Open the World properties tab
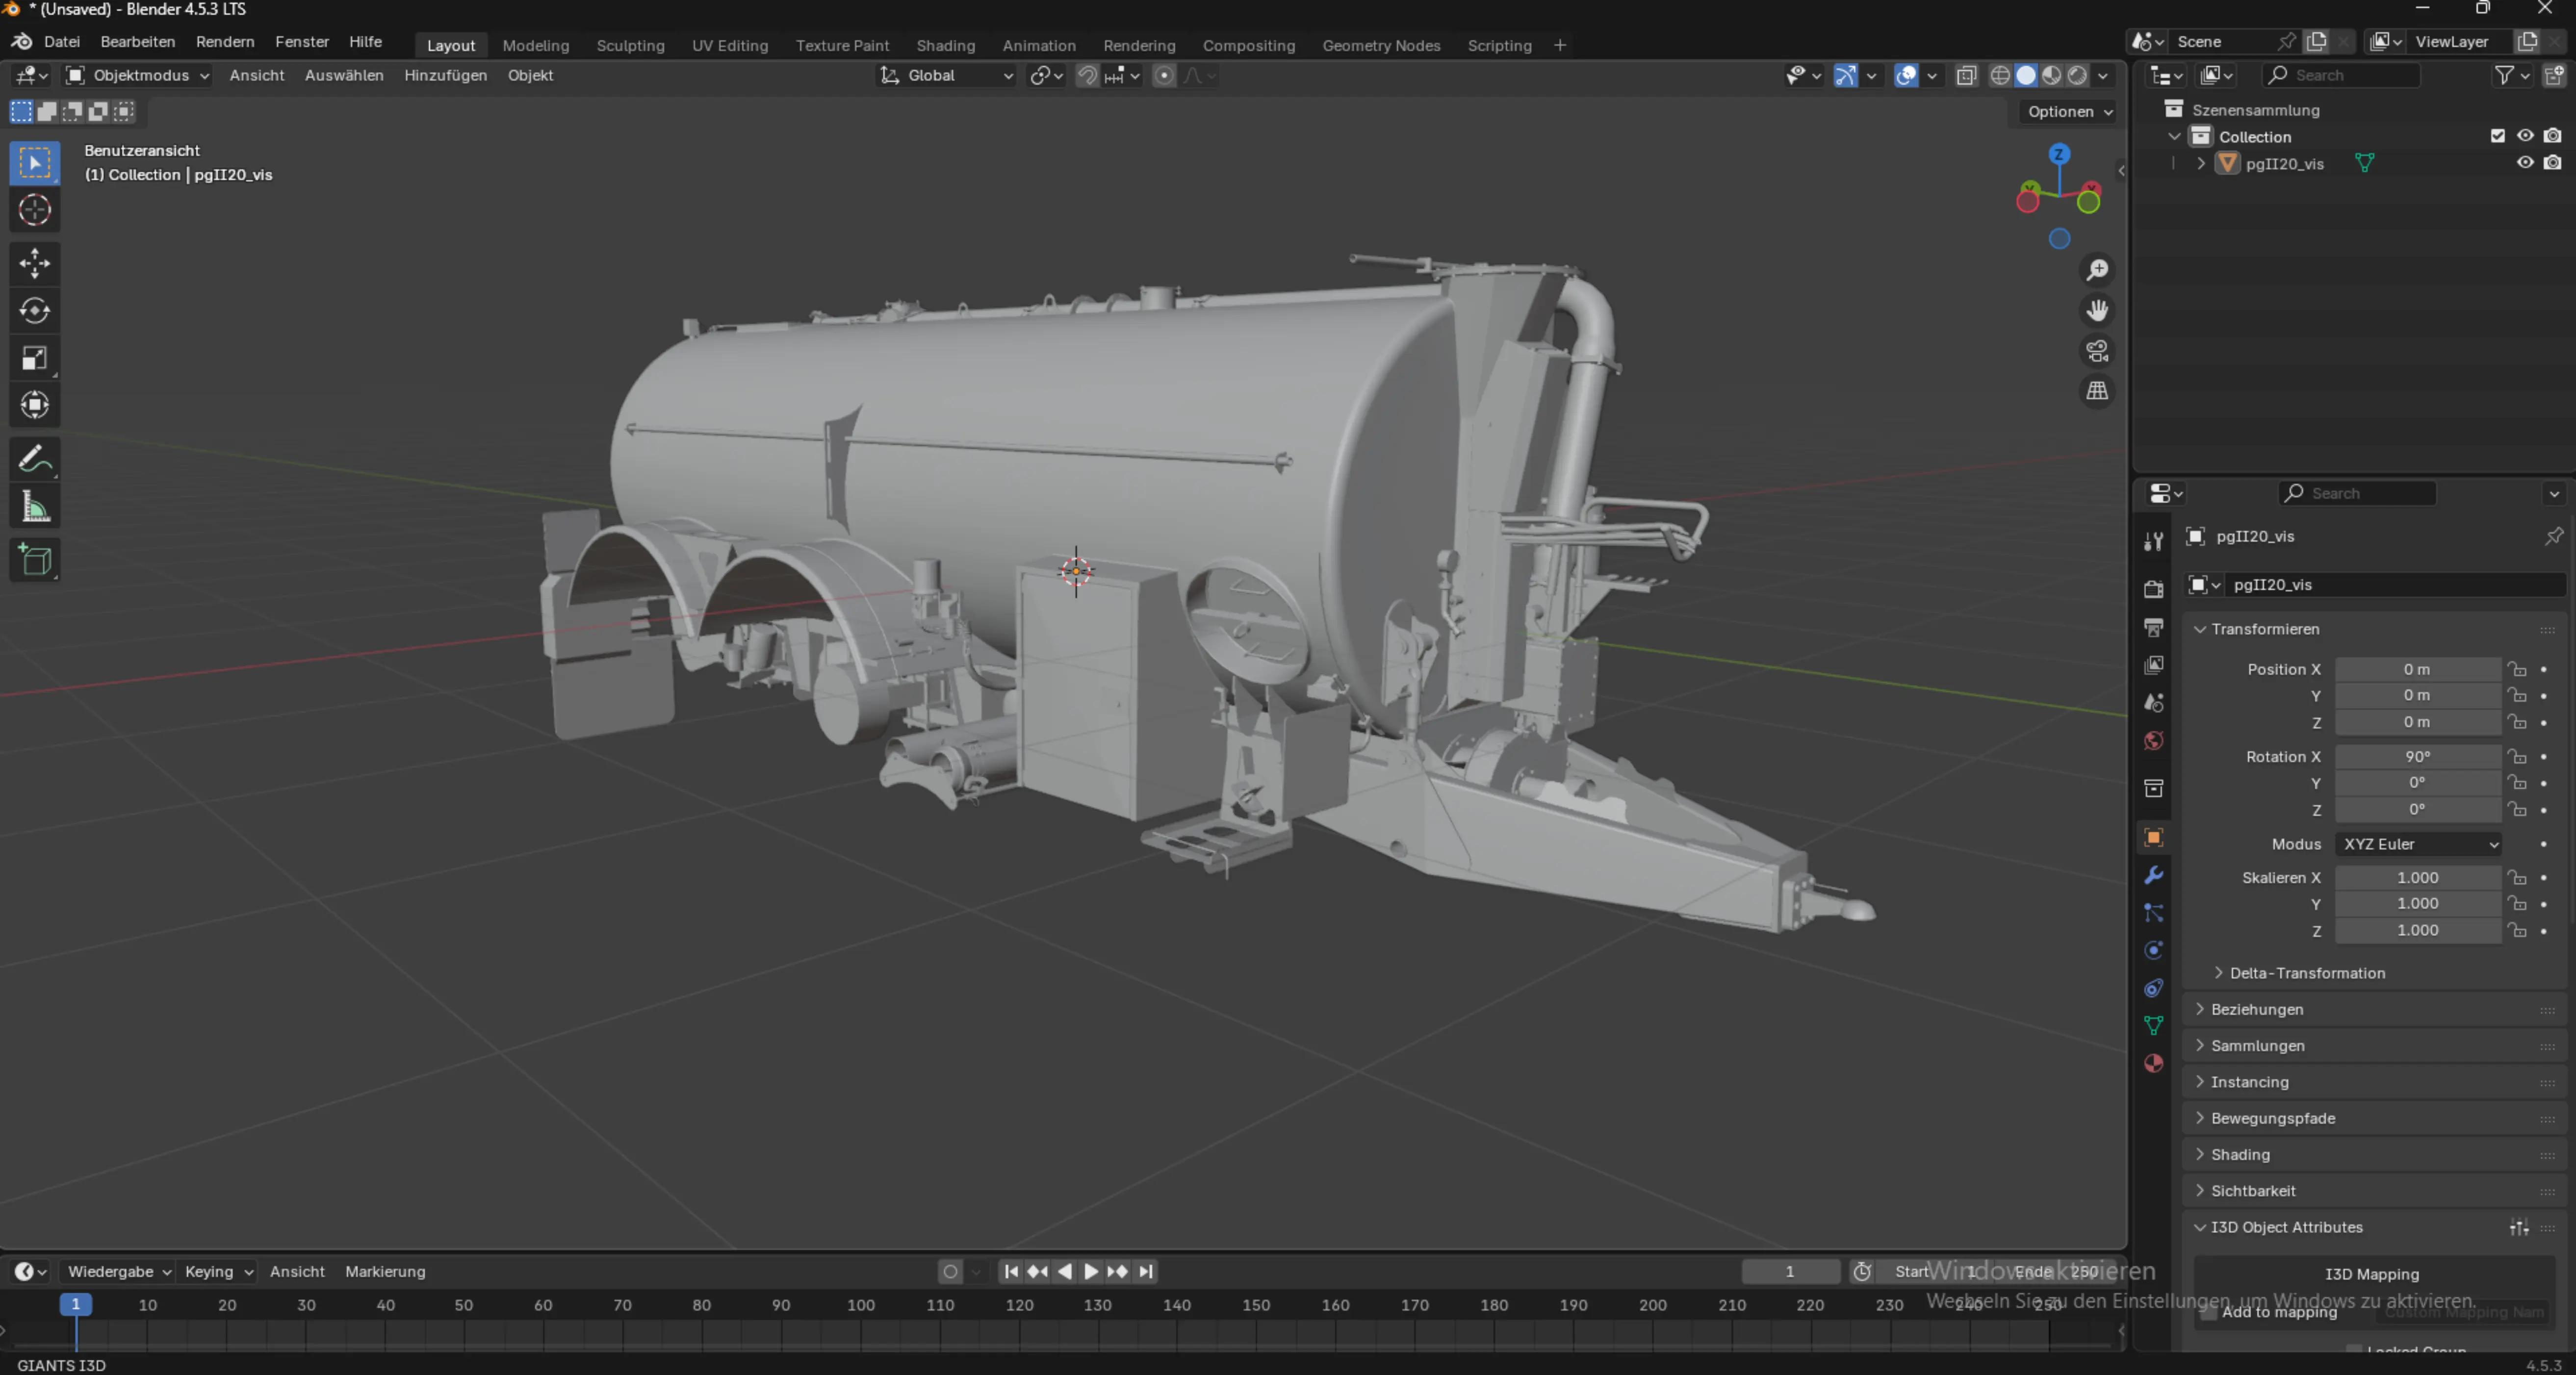This screenshot has height=1375, width=2576. tap(2154, 741)
